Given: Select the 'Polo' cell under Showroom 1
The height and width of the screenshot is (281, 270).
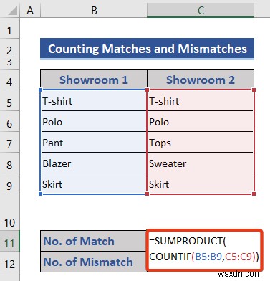Looking at the screenshot, I should 94,121.
